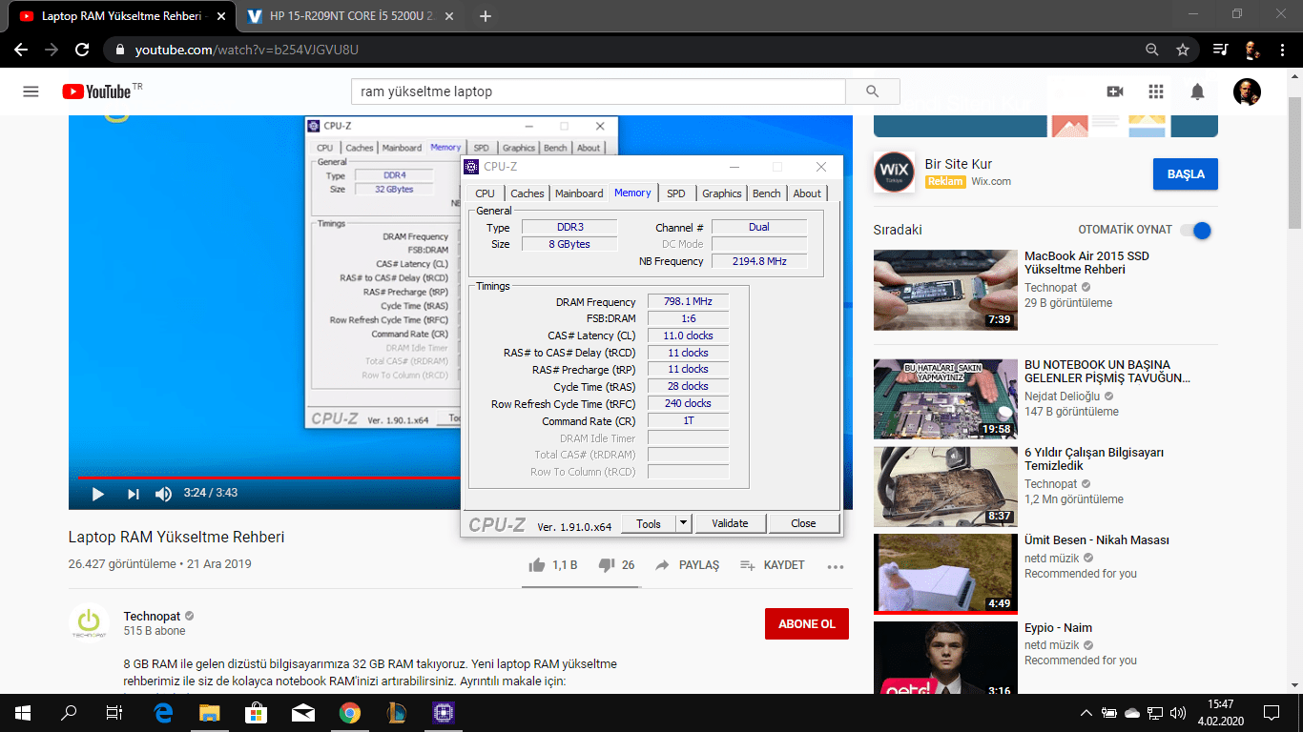Save the video via KAYDET
Screen dimensions: 1303x732
point(773,565)
